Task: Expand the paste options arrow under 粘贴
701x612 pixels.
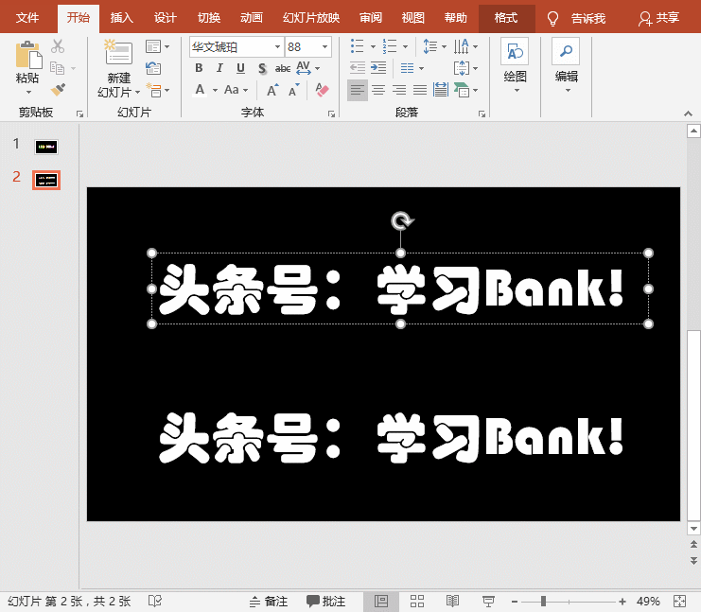Action: 28,92
